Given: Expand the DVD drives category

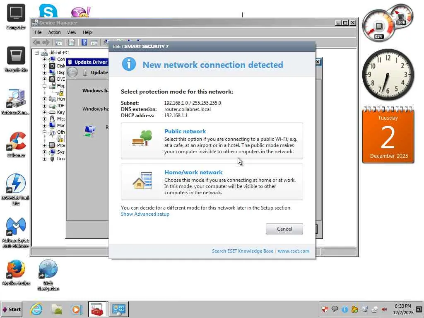Looking at the screenshot, I should click(44, 79).
